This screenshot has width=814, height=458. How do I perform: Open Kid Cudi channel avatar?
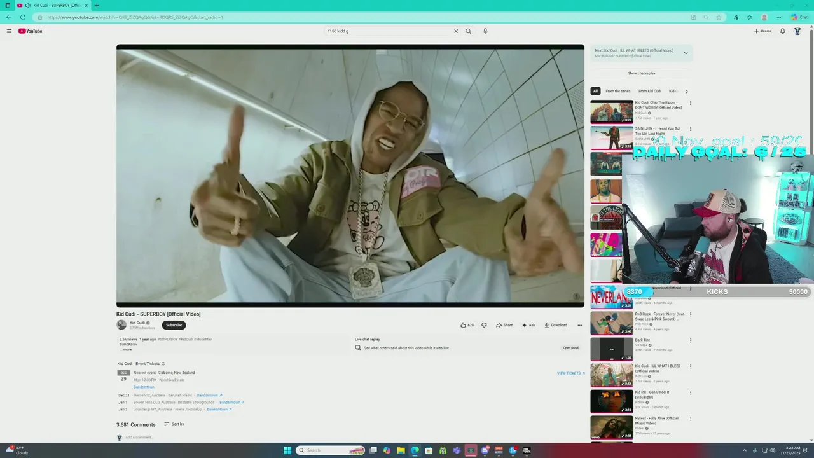(121, 324)
